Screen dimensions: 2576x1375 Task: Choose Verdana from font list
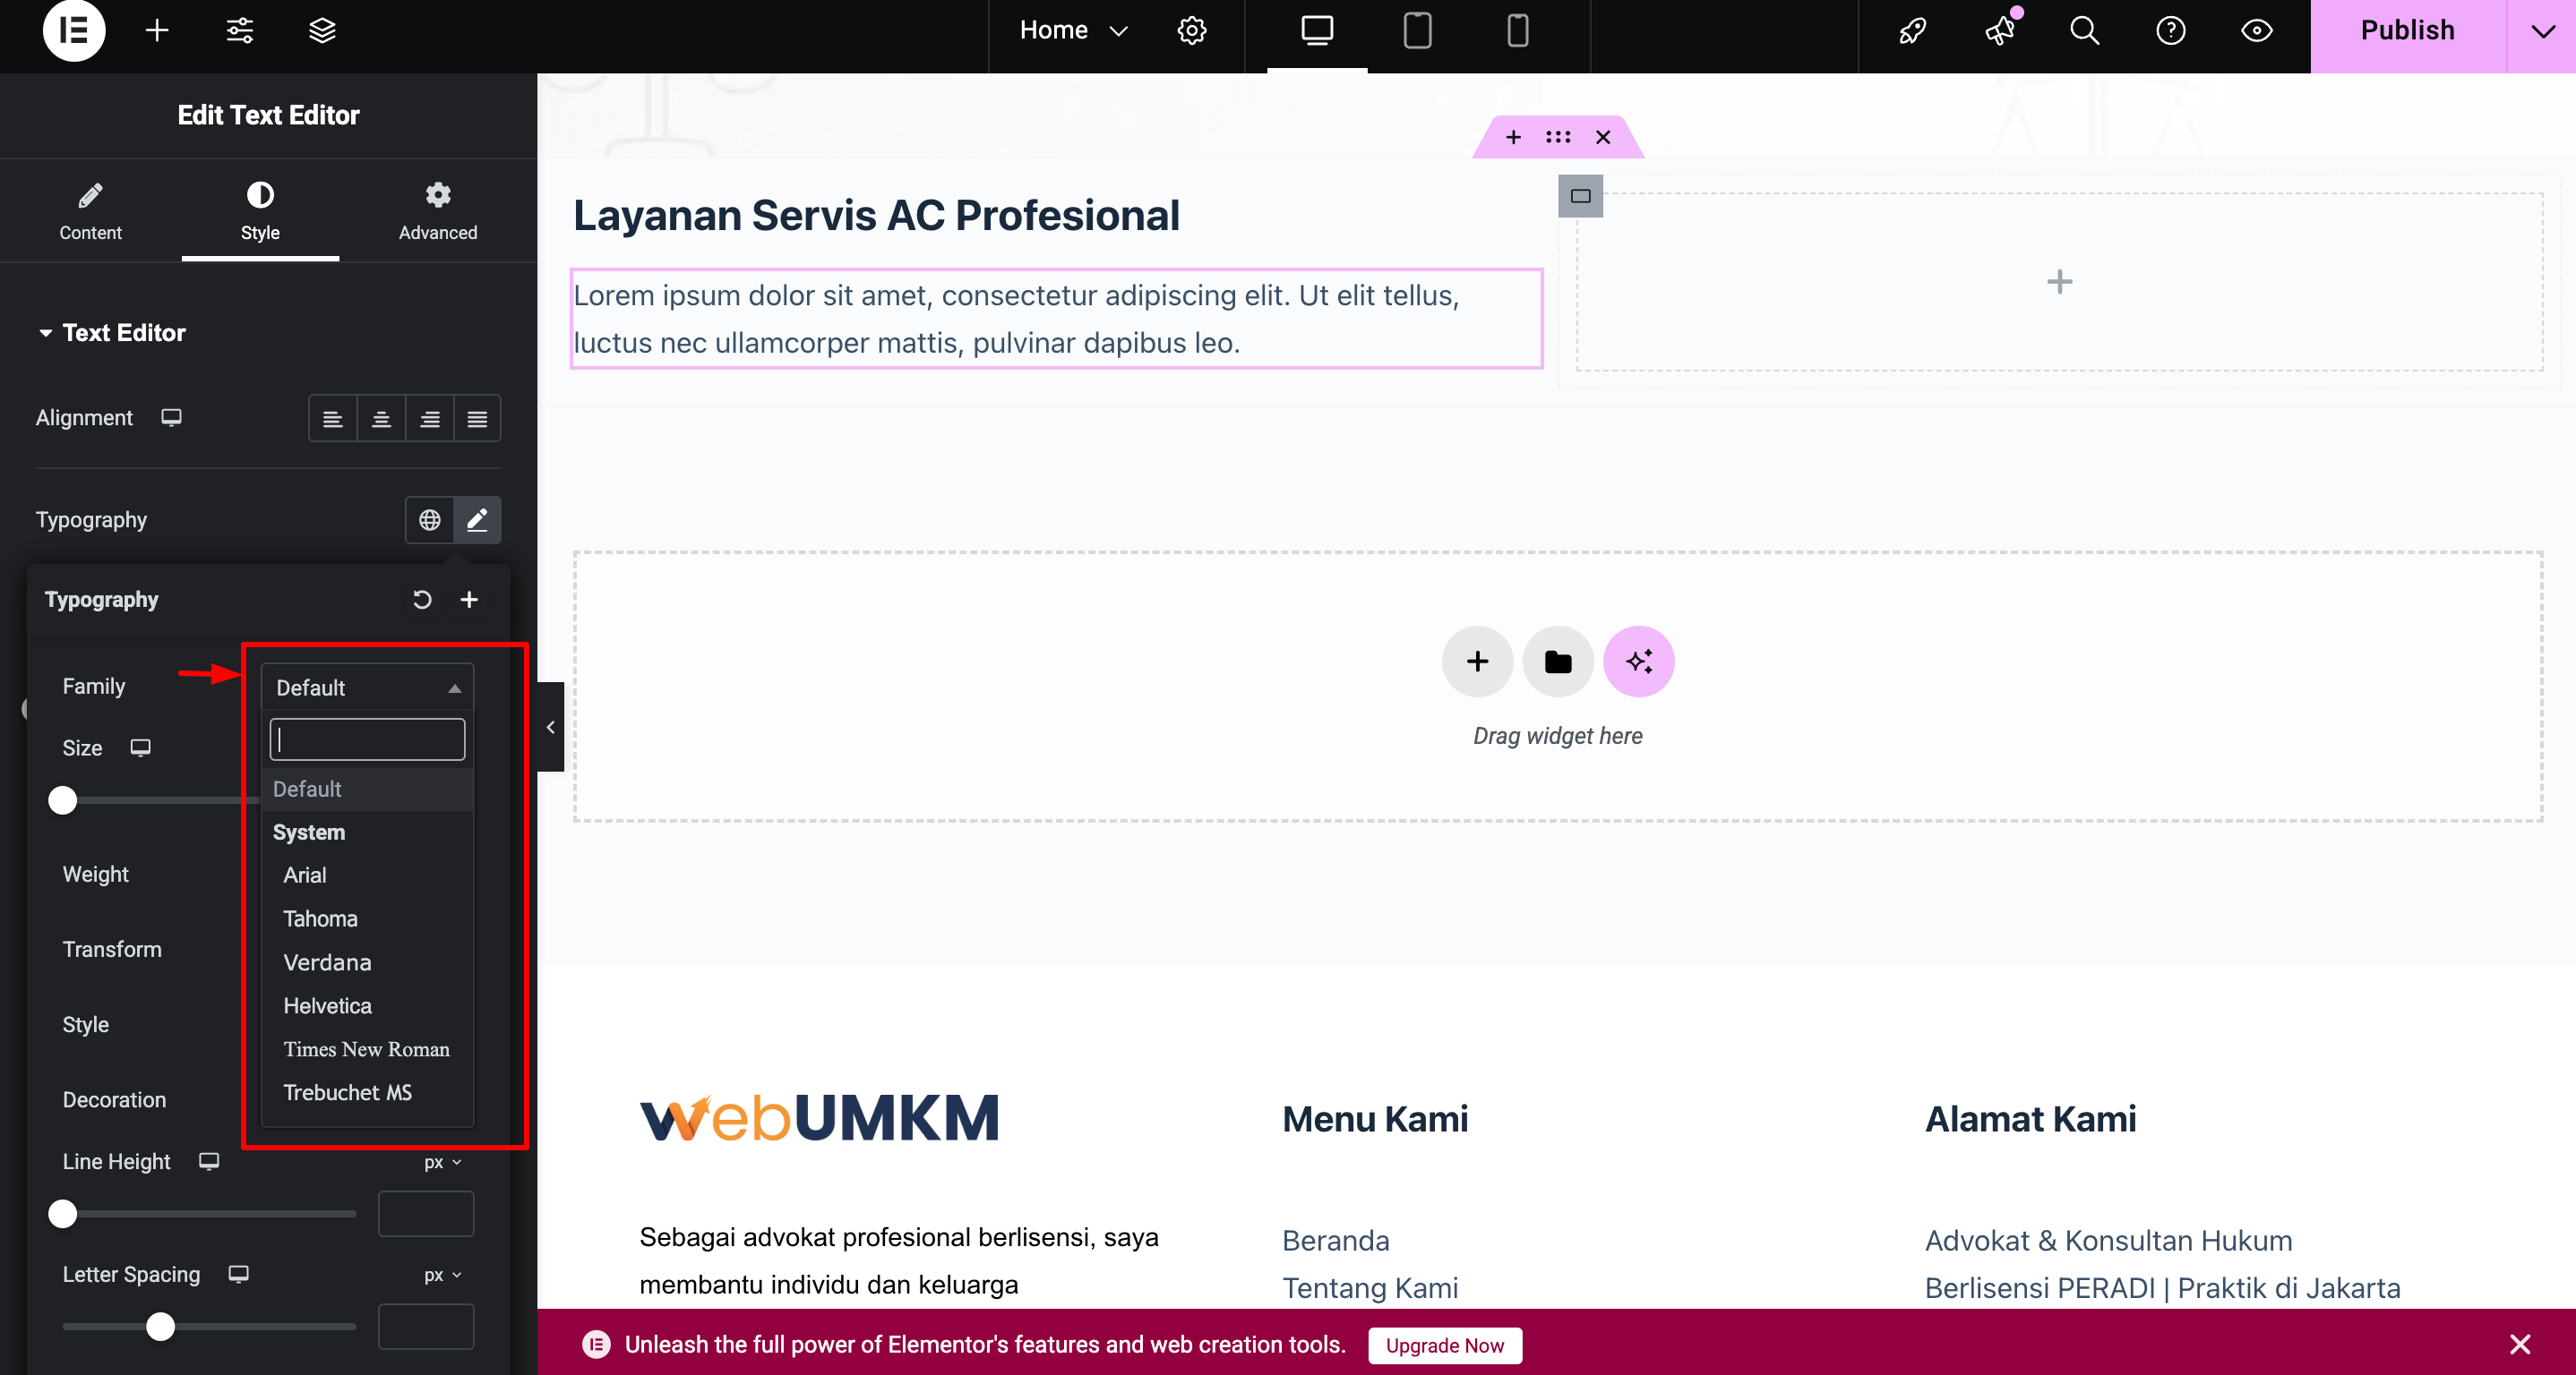point(327,962)
